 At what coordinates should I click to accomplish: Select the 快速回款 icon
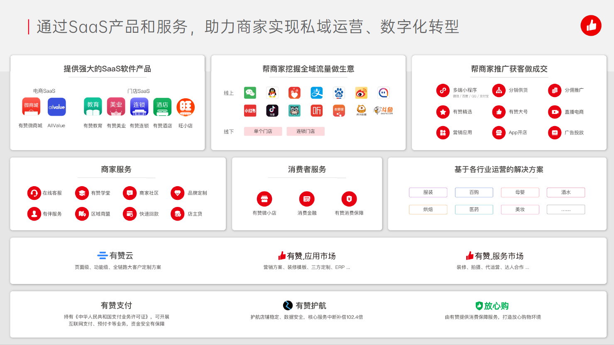tap(130, 214)
